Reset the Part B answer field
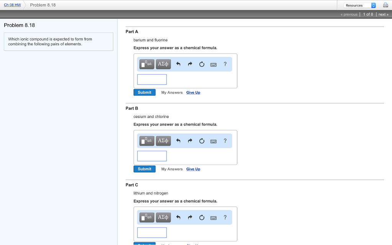392x245 pixels. [x=202, y=141]
